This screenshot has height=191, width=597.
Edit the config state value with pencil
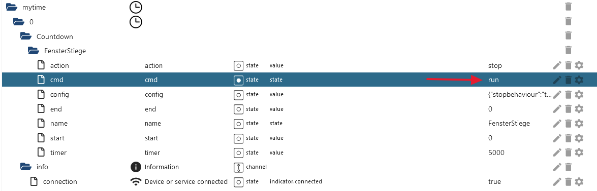pyautogui.click(x=557, y=95)
